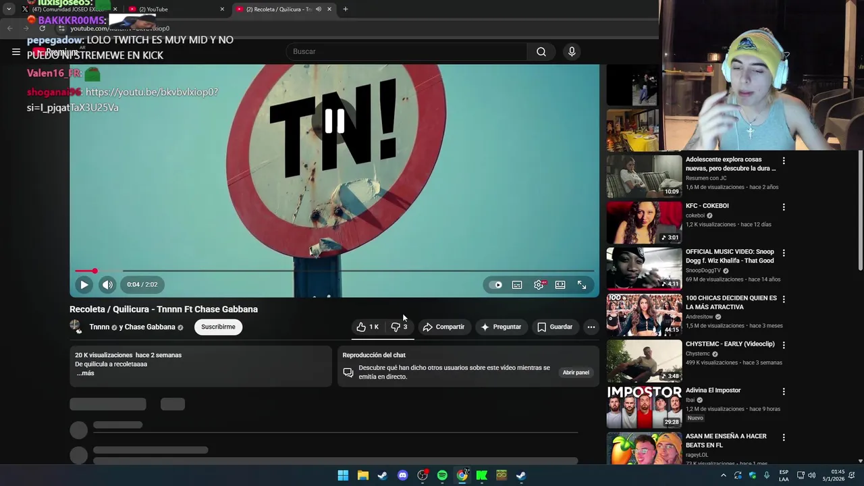Toggle subtitles in the player
Viewport: 864px width, 486px height.
(517, 285)
